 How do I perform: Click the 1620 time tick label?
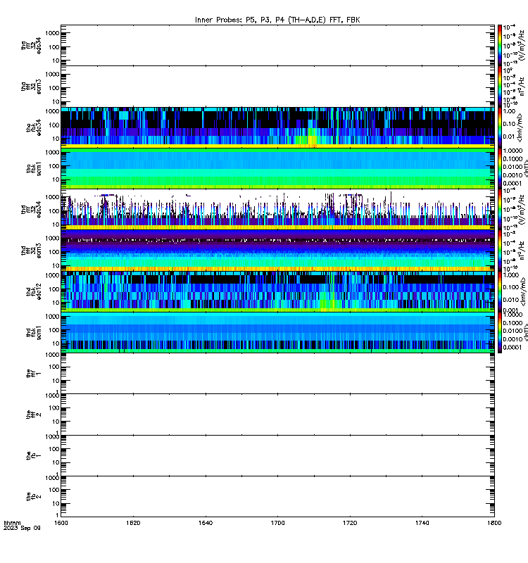tap(133, 523)
